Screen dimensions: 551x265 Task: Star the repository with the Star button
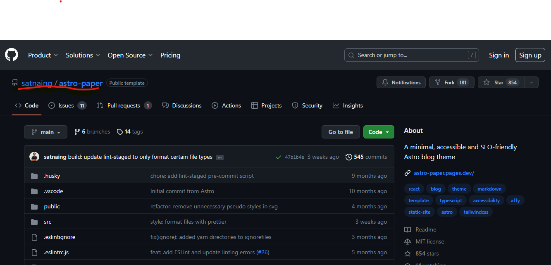[x=501, y=83]
